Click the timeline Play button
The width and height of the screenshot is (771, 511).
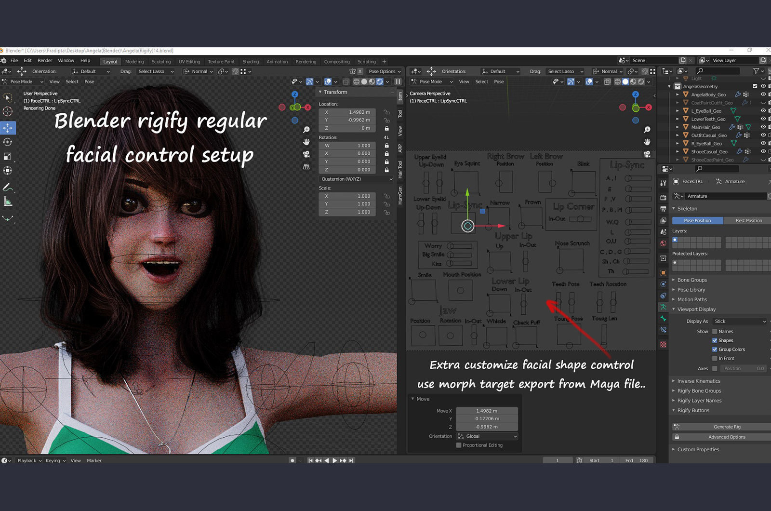coord(335,461)
